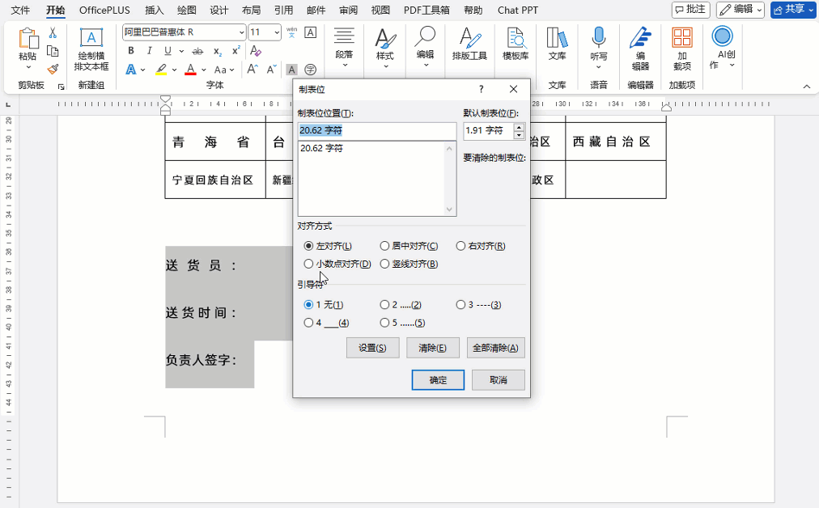Select leader option 1 无
The height and width of the screenshot is (508, 819).
tap(308, 304)
